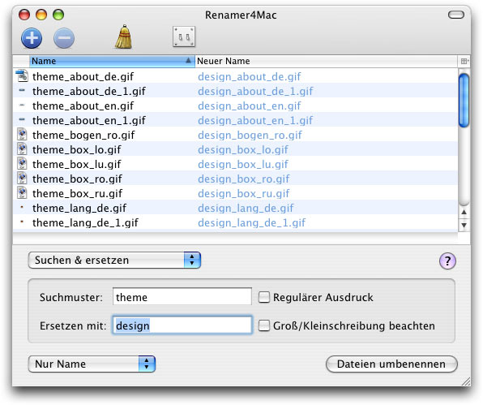Click the broom clear list icon
The image size is (483, 405).
click(123, 37)
